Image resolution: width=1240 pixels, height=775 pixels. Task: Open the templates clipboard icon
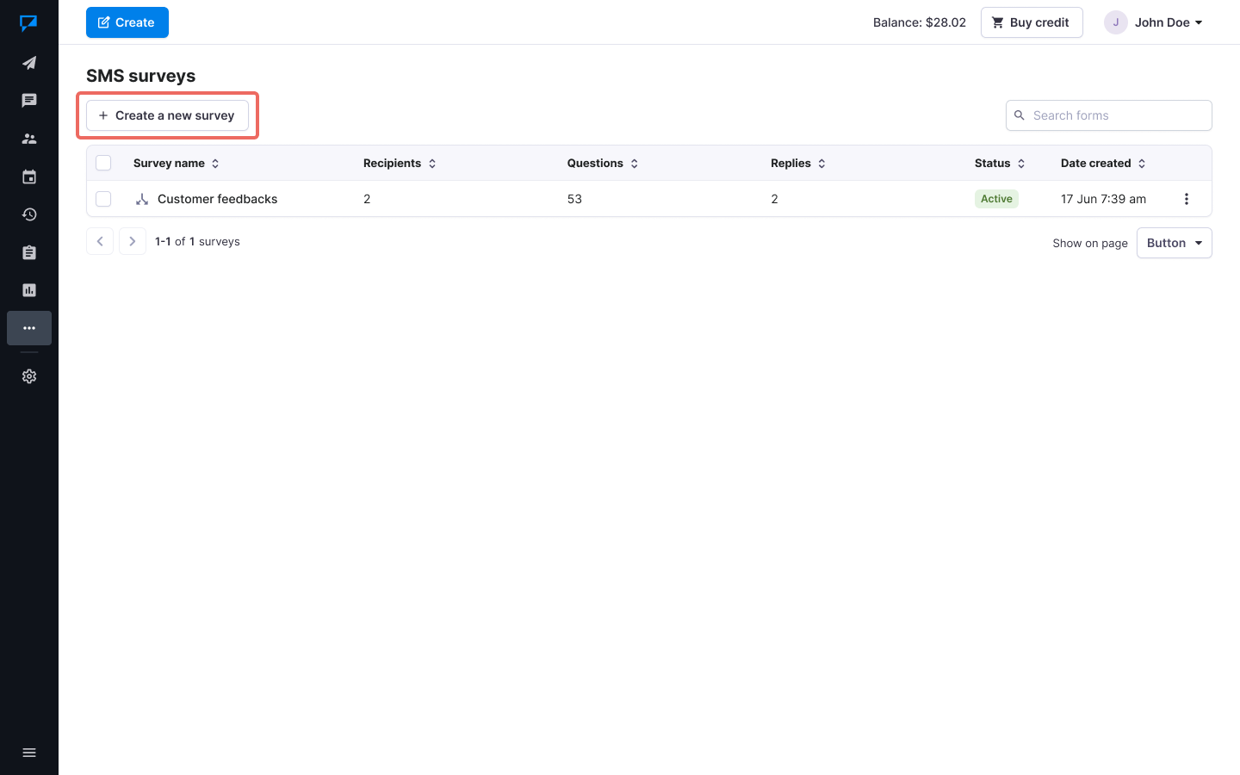(x=29, y=251)
